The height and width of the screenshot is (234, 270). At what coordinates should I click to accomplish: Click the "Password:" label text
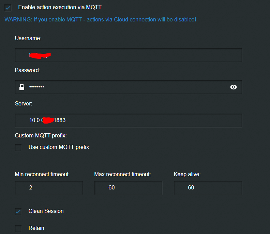pos(28,70)
